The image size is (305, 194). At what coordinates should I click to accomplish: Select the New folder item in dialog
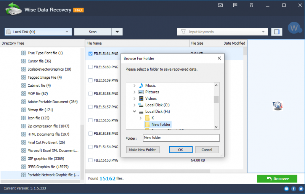click(x=158, y=124)
